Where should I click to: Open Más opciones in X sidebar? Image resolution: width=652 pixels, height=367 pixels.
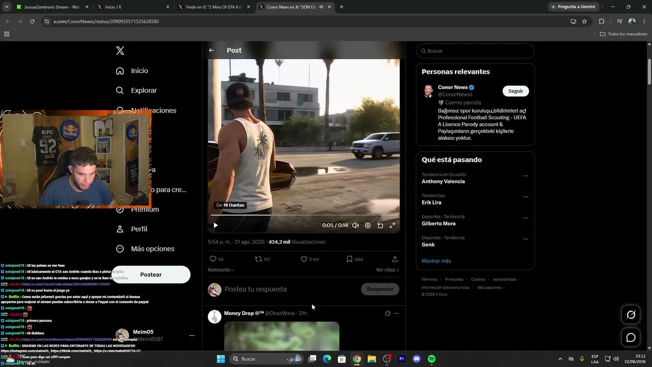(x=145, y=249)
